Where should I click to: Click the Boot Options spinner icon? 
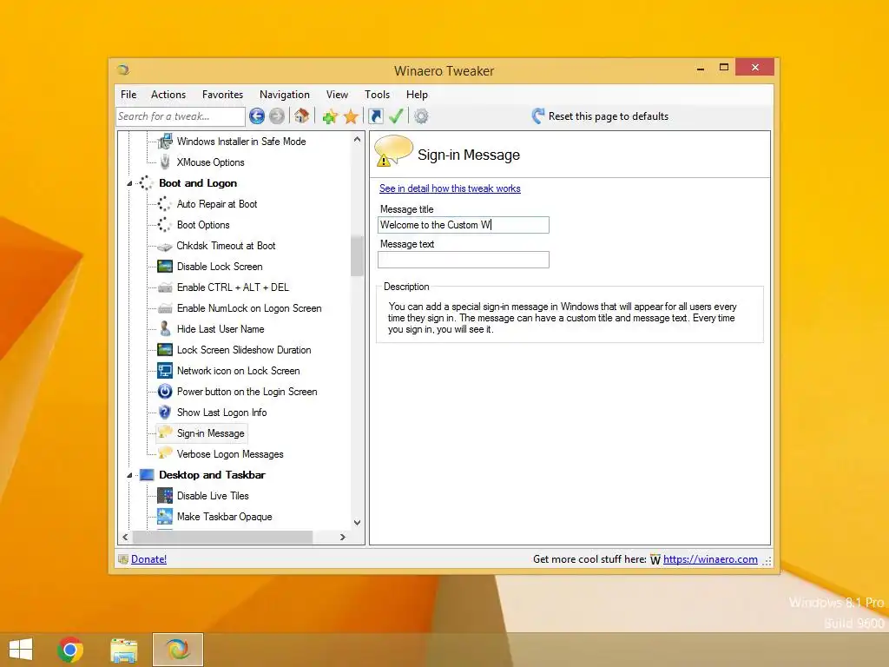[164, 225]
